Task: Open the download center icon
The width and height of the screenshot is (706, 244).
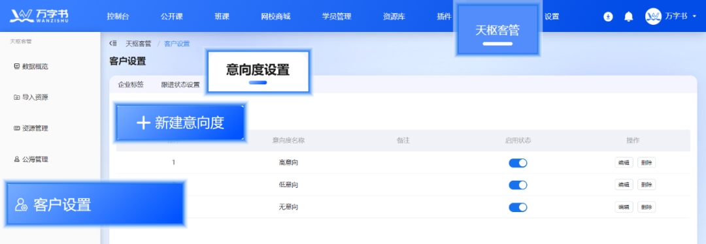Action: tap(608, 16)
